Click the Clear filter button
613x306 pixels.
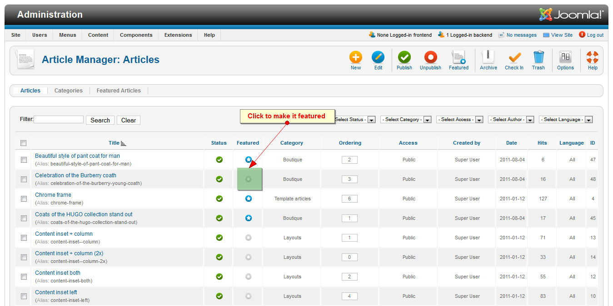pos(129,120)
